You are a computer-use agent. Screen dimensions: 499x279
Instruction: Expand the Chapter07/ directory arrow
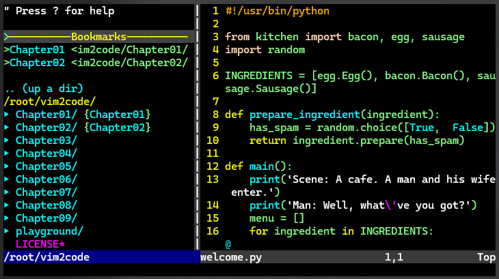6,192
